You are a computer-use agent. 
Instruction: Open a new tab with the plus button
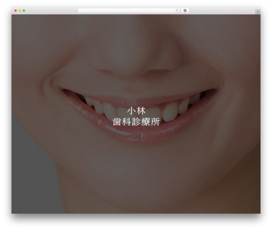pyautogui.click(x=258, y=12)
